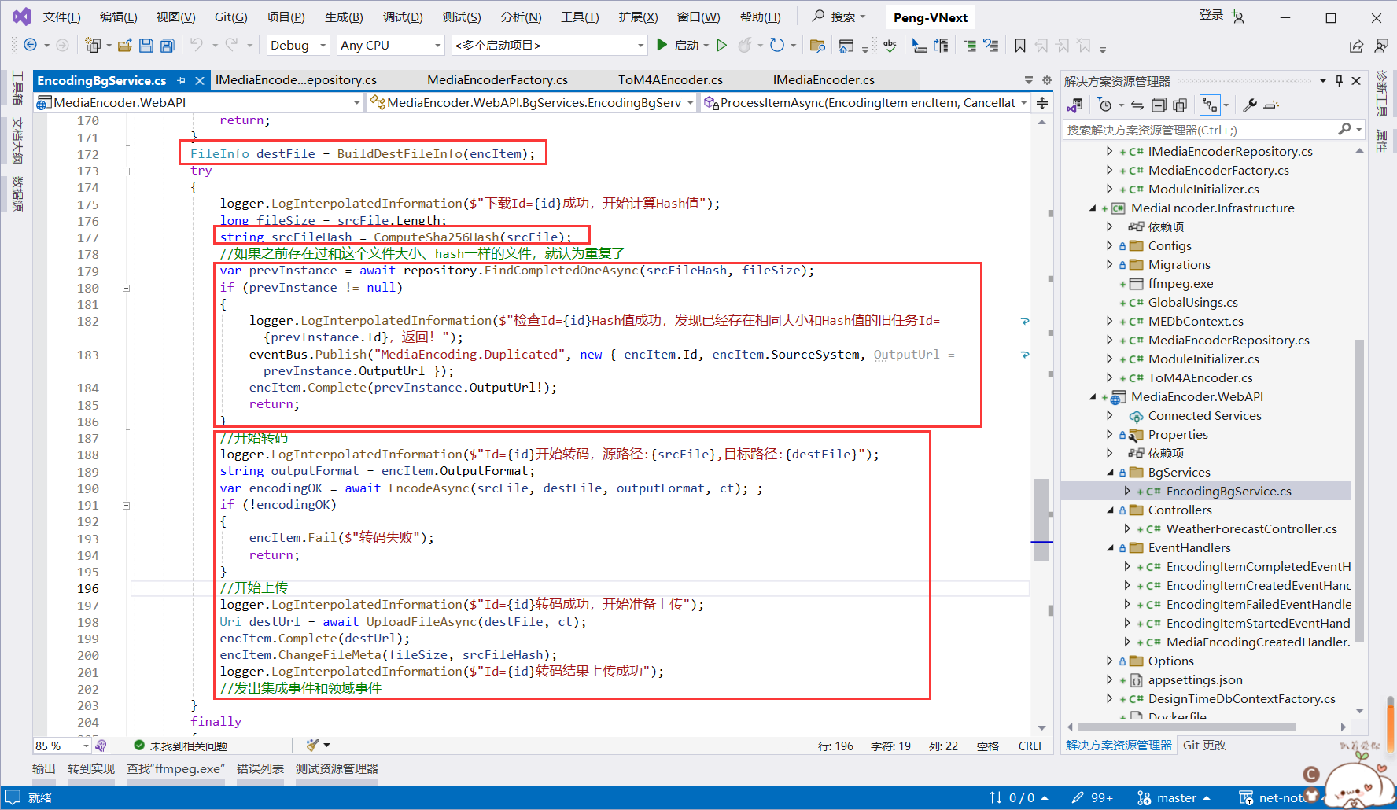Image resolution: width=1397 pixels, height=810 pixels.
Task: Toggle Preview Selected Items in Solution Explorer
Action: point(1271,105)
